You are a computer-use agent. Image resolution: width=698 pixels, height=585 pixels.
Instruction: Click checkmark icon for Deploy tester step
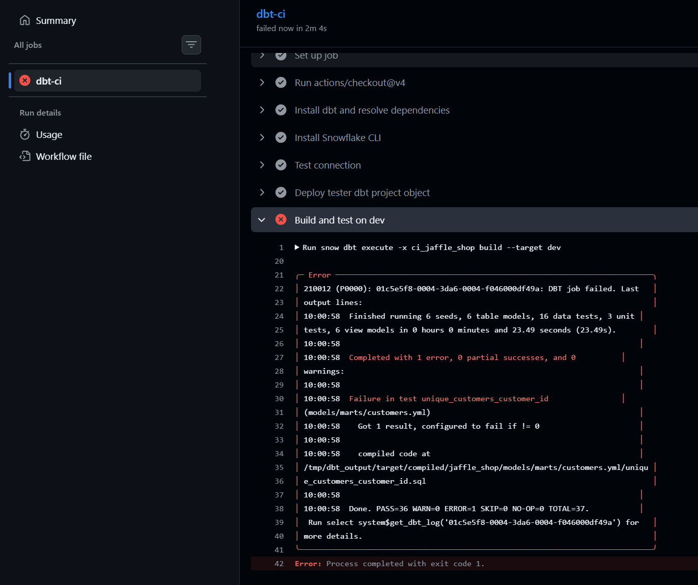pos(281,192)
